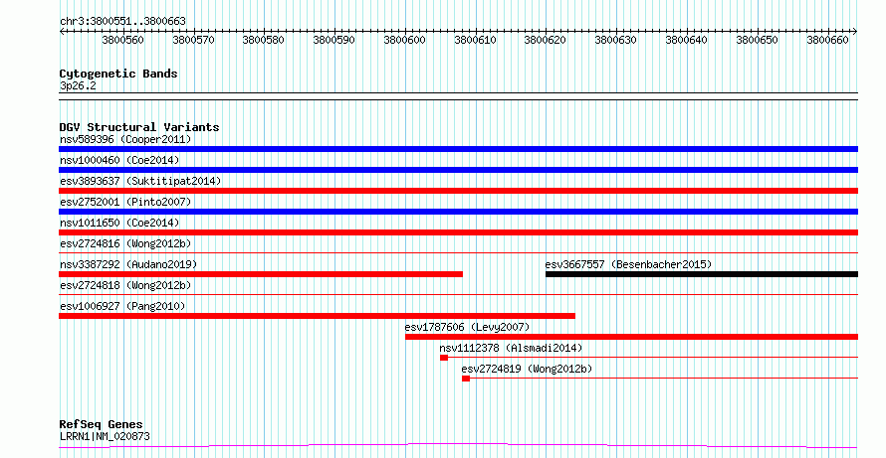Click the LRRN1 gene pink line
The width and height of the screenshot is (886, 458).
pos(458,446)
